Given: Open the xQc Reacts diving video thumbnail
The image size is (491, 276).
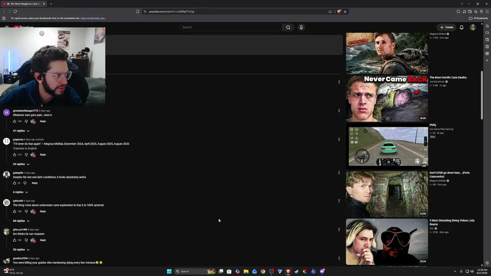Looking at the screenshot, I should [x=387, y=242].
